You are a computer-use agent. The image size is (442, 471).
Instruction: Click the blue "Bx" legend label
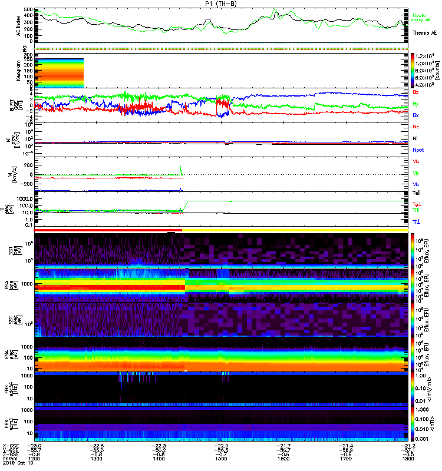pos(415,115)
